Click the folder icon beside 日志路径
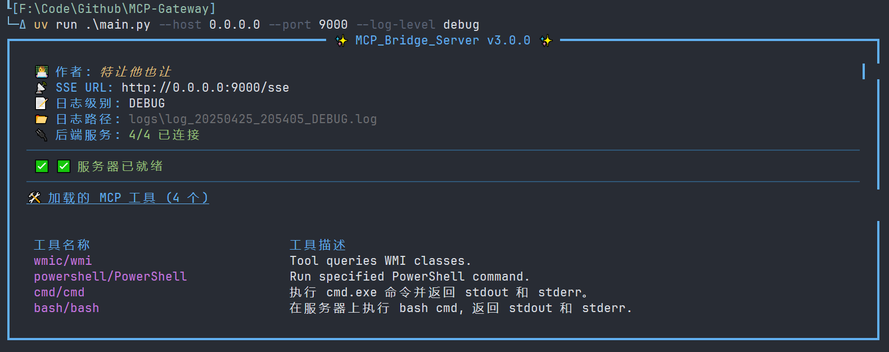 pyautogui.click(x=42, y=119)
